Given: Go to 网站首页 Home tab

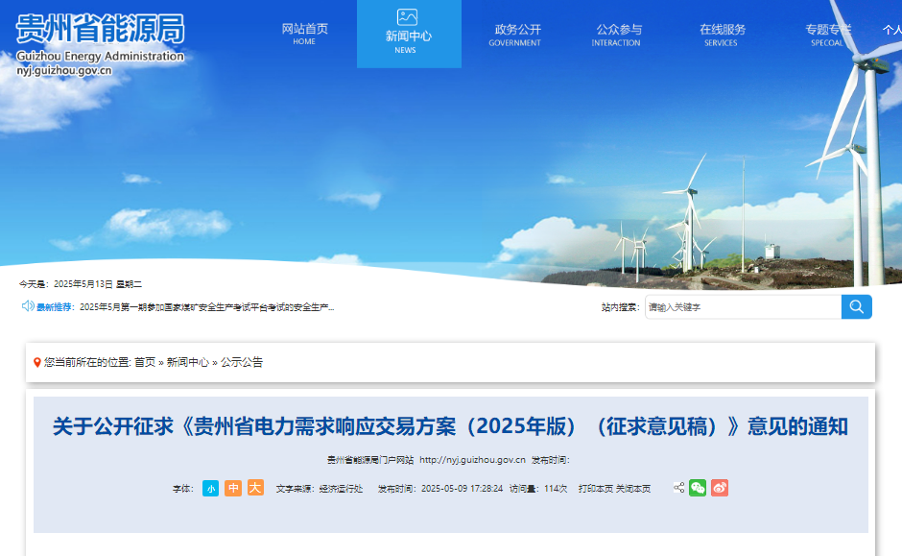Looking at the screenshot, I should click(305, 35).
